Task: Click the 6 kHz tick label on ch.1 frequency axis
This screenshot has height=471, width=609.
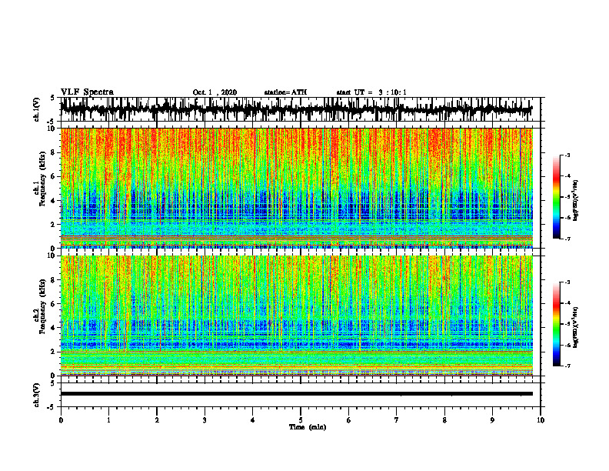Action: 54,176
